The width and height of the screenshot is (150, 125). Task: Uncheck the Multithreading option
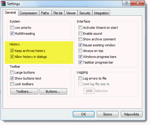(x=12, y=34)
